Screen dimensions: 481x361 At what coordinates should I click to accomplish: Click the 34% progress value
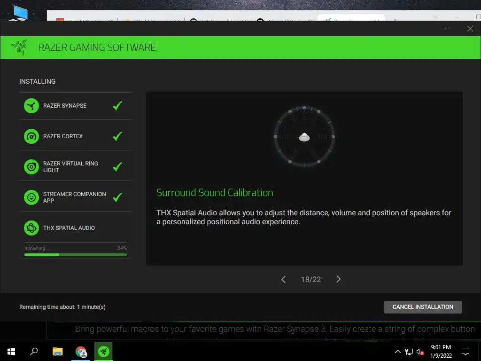pyautogui.click(x=122, y=248)
